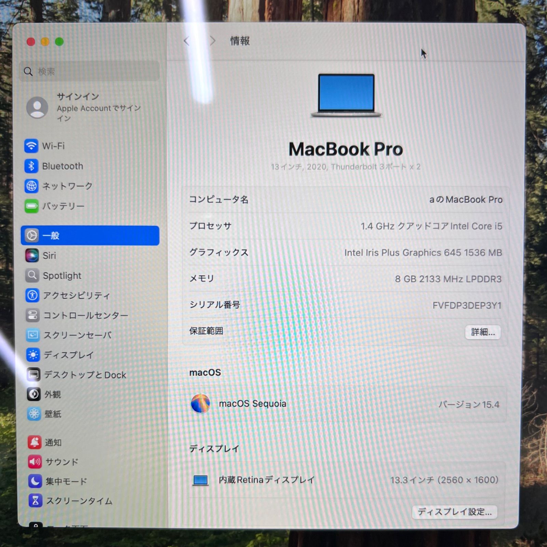The width and height of the screenshot is (547, 547).
Task: Click the 内蔵Retinaディスプレイ laptop icon
Action: tap(200, 480)
